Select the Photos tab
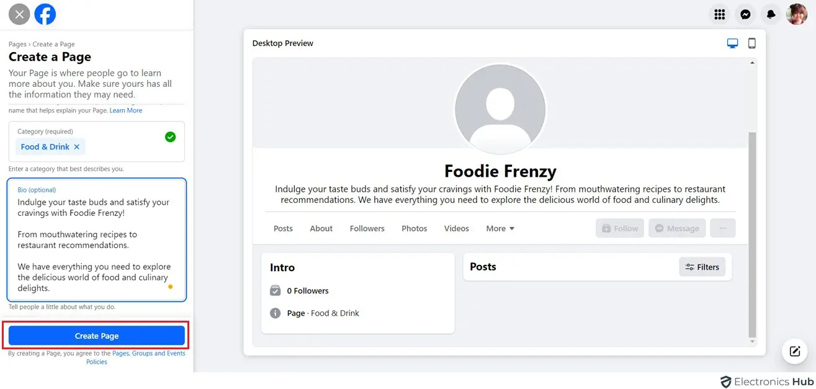Screen dimensions: 816x389 pyautogui.click(x=414, y=228)
